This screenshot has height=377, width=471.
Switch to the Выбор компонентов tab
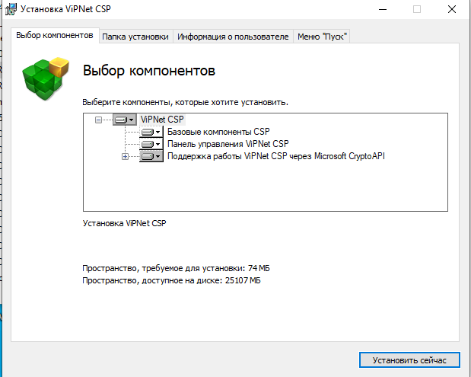(54, 36)
